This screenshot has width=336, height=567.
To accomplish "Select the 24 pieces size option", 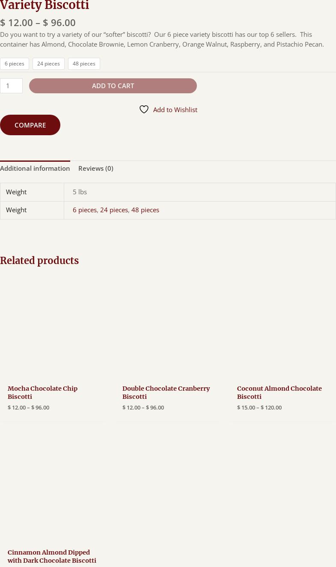I will pyautogui.click(x=48, y=64).
